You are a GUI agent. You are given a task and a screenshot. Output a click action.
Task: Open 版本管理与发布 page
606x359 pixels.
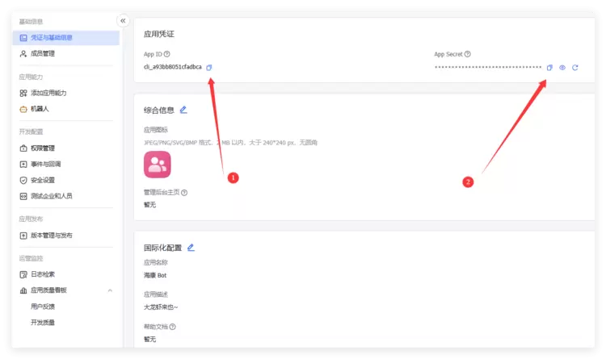pyautogui.click(x=51, y=236)
